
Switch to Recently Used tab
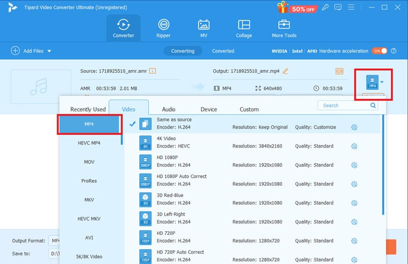click(88, 109)
